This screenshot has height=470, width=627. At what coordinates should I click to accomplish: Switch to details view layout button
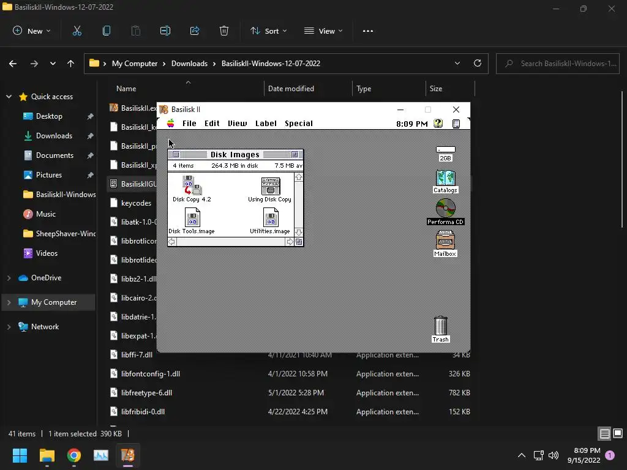(x=604, y=434)
